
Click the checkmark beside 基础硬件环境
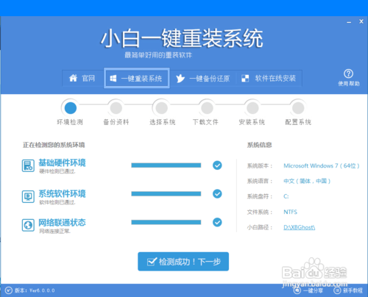[x=217, y=165]
